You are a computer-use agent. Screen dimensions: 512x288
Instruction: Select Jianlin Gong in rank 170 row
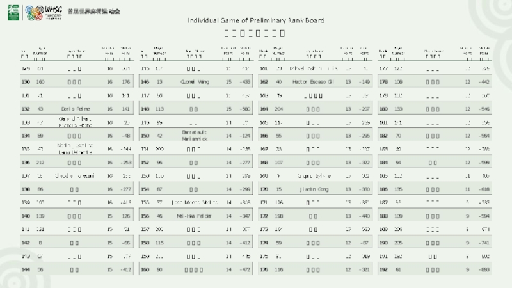pos(314,189)
